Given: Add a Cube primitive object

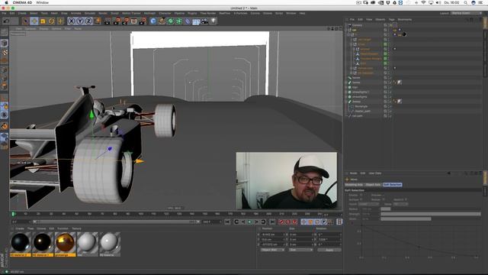Looking at the screenshot, I should click(x=153, y=21).
